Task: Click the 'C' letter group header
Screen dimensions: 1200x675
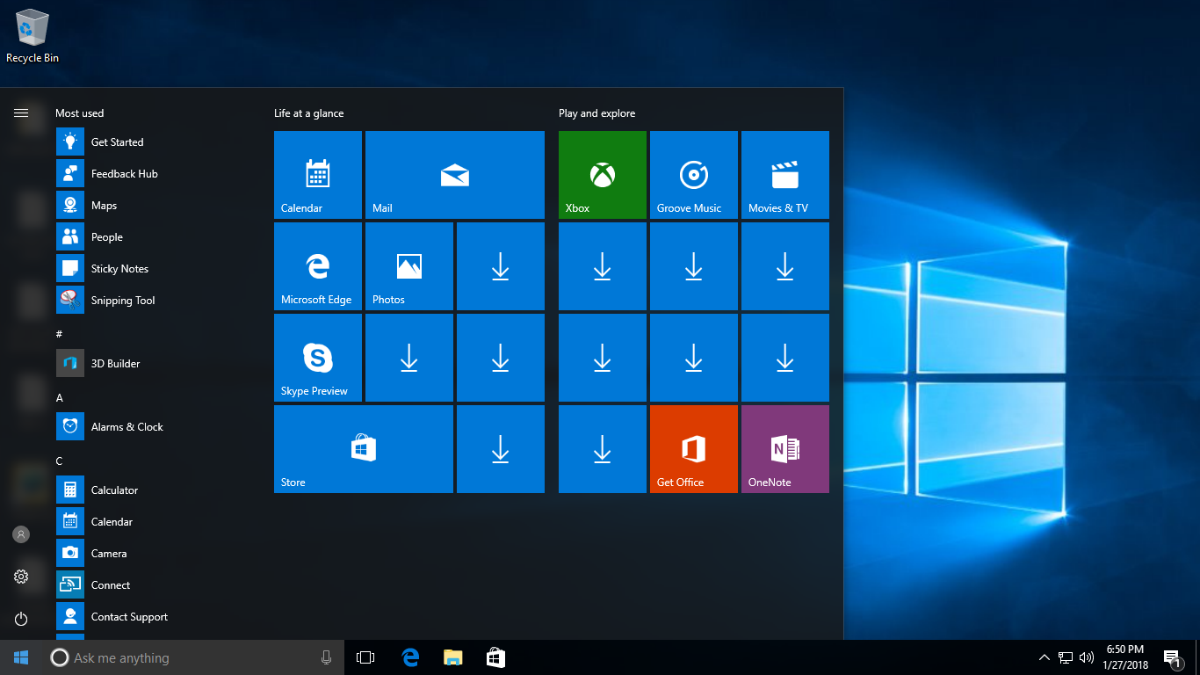Action: coord(59,461)
